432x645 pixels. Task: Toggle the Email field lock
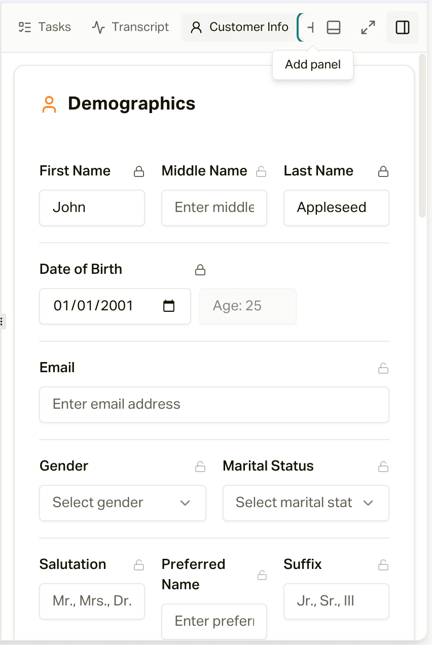pos(383,368)
